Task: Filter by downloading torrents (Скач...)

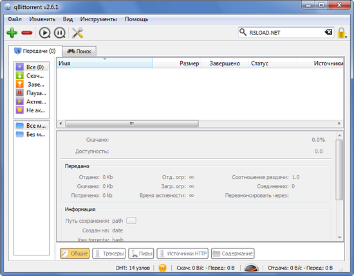Action: coord(32,76)
